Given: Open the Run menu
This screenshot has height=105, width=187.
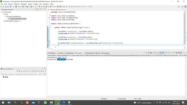Looking at the screenshot, I should point(41,4).
